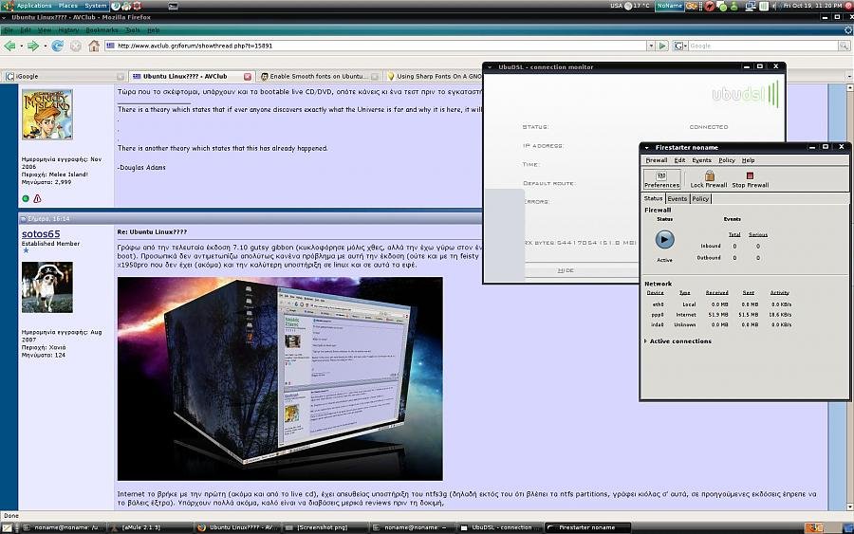854x534 pixels.
Task: Open Firewall menu in Firestarter
Action: (x=657, y=160)
